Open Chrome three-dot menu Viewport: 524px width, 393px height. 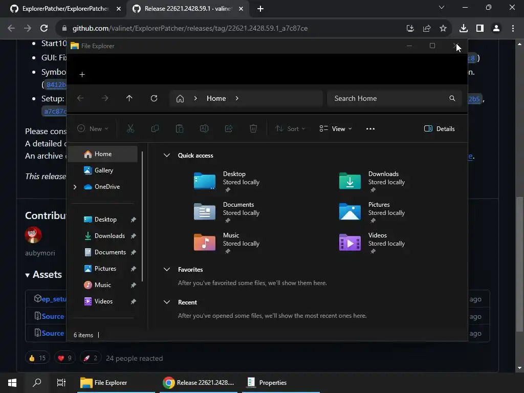[x=513, y=29]
